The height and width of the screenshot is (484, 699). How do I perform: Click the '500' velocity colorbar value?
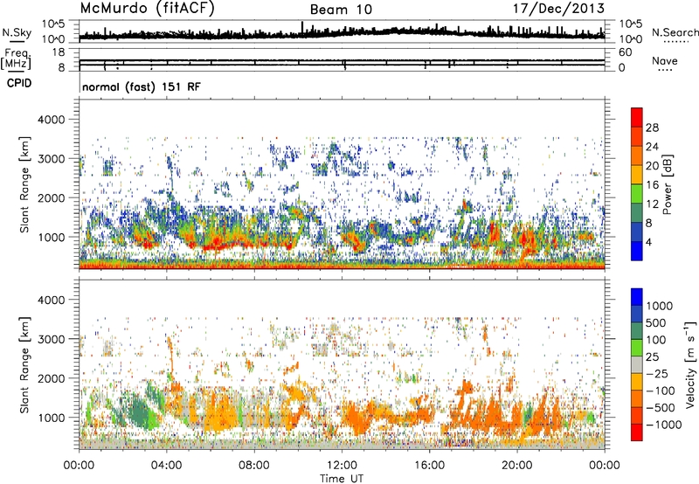point(656,323)
